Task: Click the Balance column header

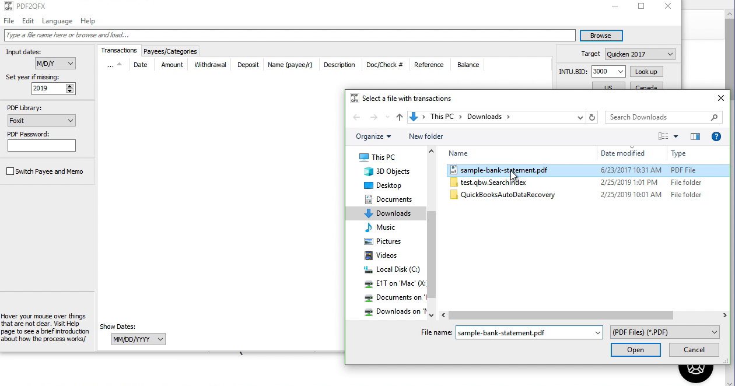Action: coord(468,65)
